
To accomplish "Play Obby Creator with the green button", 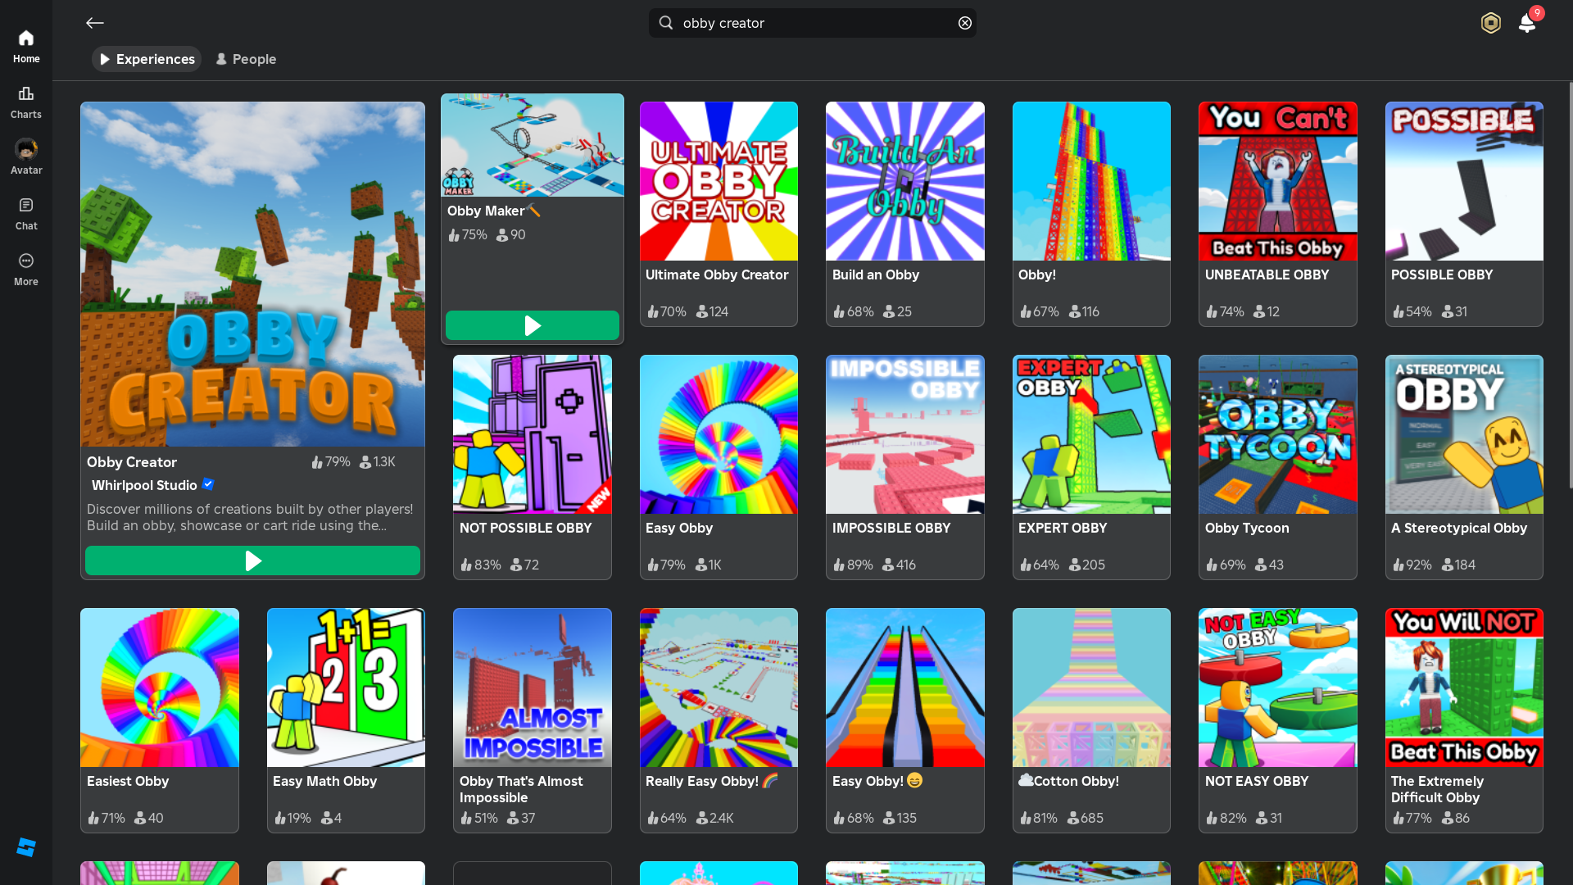I will (x=252, y=560).
